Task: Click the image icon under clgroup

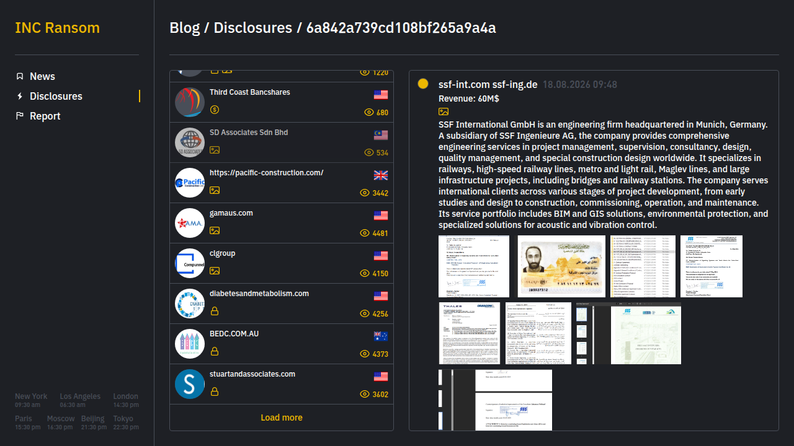Action: tap(215, 271)
